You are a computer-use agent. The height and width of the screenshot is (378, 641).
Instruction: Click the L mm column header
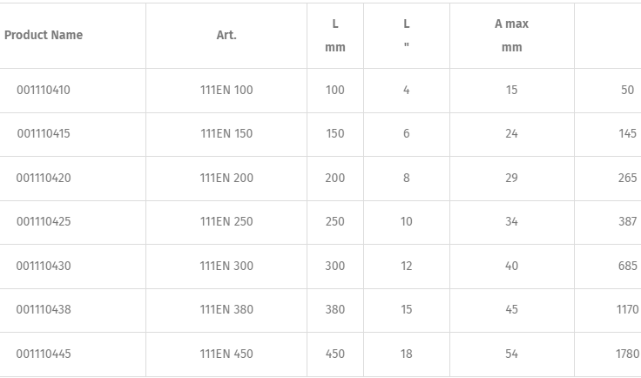tap(335, 36)
